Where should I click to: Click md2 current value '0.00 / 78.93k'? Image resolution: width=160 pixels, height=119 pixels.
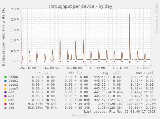pos(44,100)
